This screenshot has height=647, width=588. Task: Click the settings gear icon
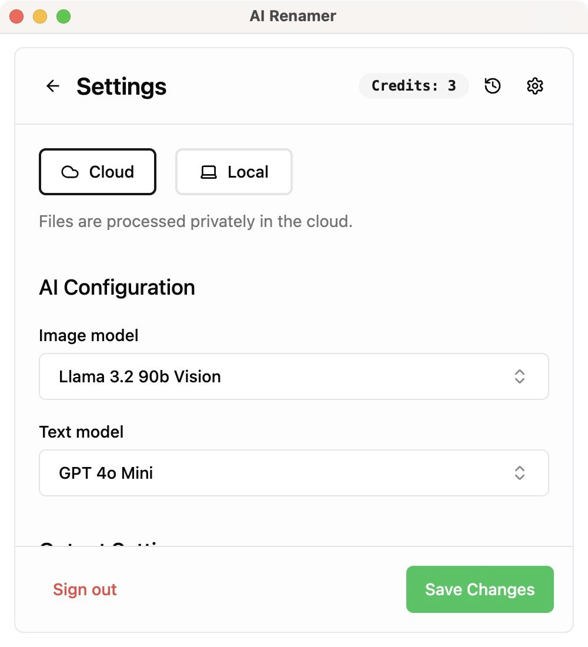(534, 86)
